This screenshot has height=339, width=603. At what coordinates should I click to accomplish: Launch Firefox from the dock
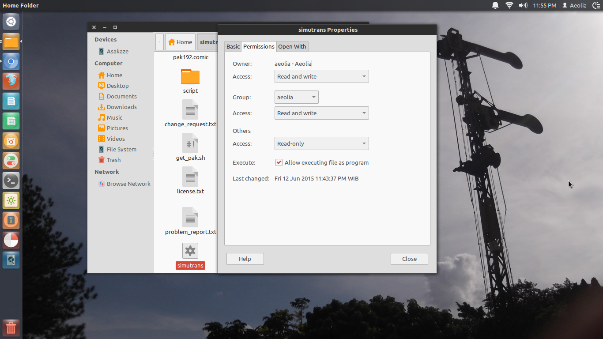pos(11,81)
